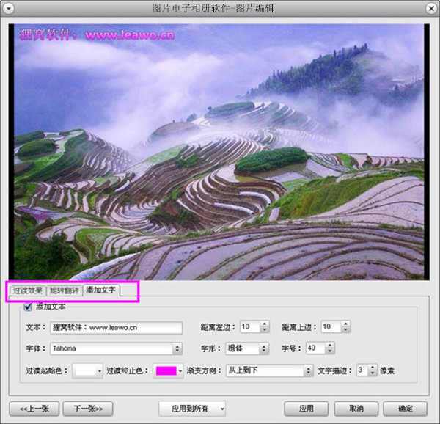Click the 字号 value field
The height and width of the screenshot is (424, 440).
315,348
